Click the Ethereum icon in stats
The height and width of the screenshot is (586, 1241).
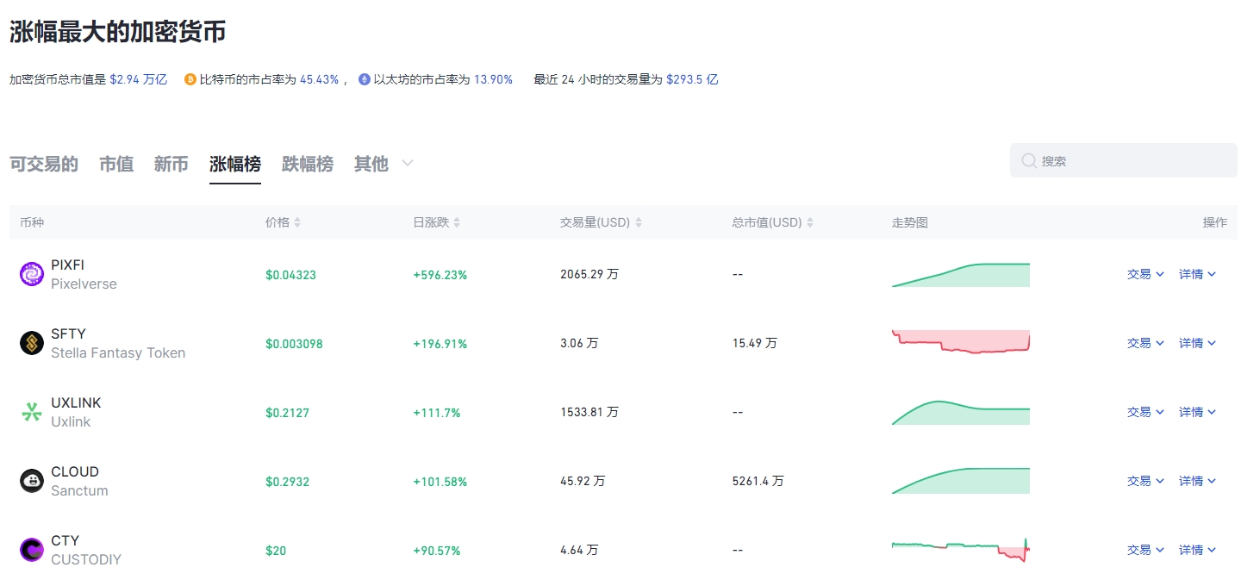(365, 79)
